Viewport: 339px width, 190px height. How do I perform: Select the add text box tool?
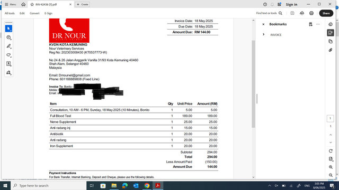[8, 64]
